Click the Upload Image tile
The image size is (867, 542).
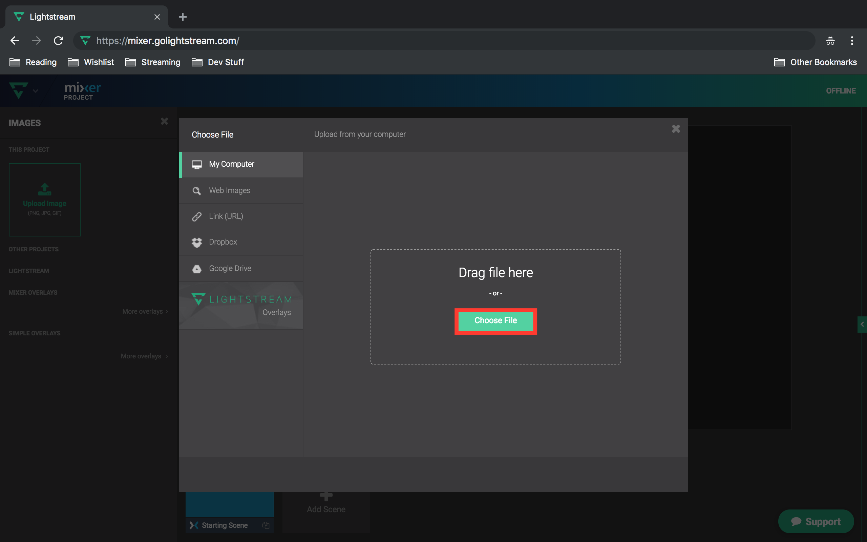click(44, 199)
